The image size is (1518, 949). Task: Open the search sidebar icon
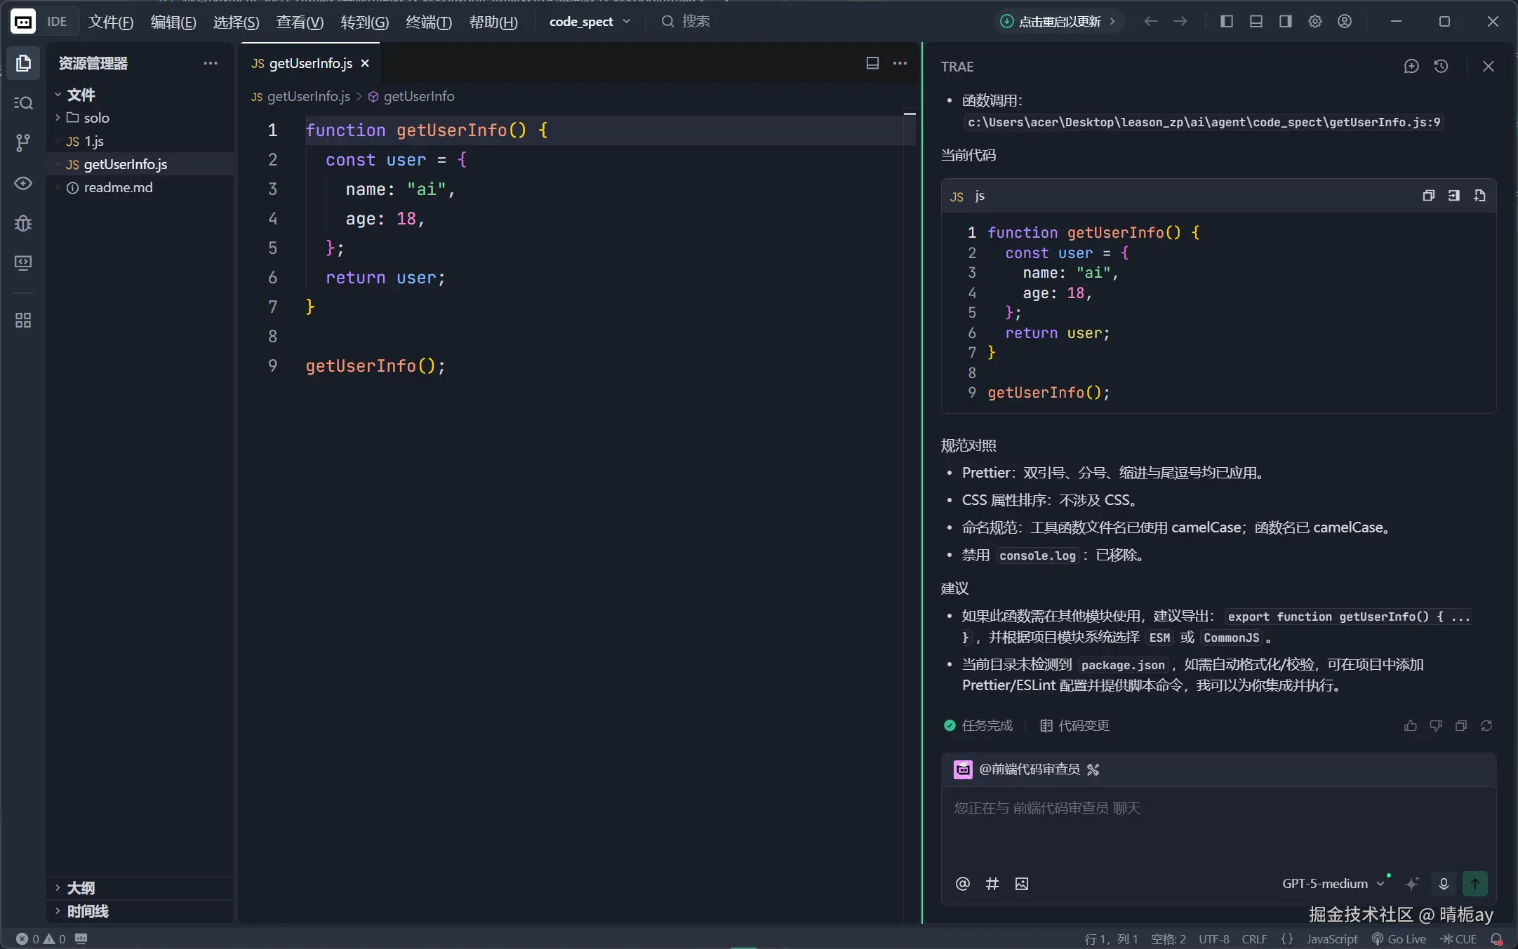22,103
